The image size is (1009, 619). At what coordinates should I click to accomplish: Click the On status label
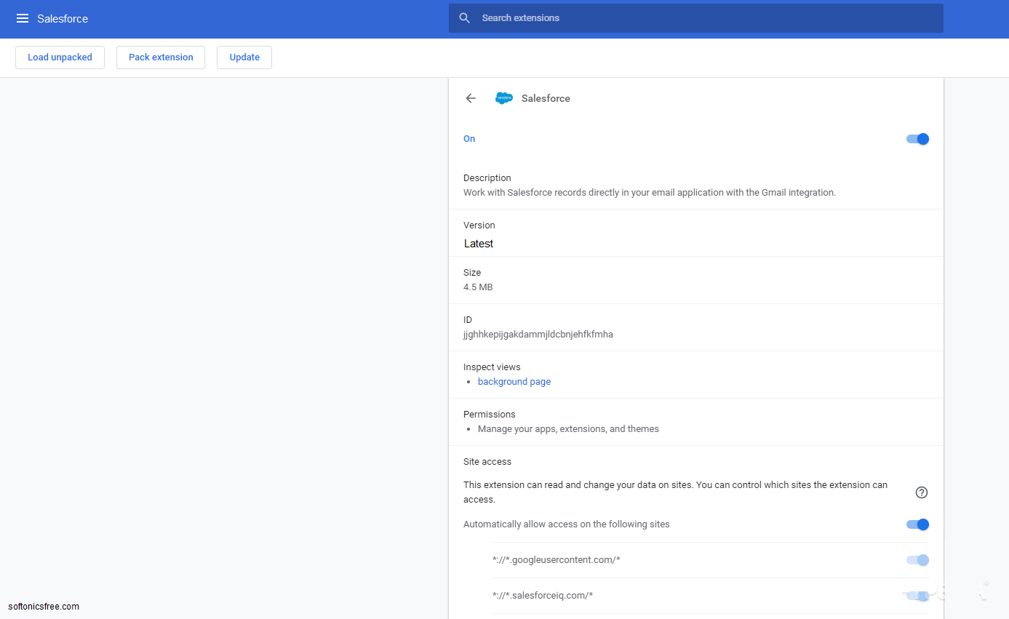pyautogui.click(x=469, y=139)
